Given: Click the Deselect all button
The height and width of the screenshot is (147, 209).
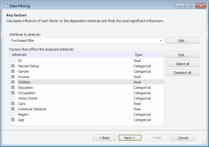Looking at the screenshot, I should tap(183, 73).
